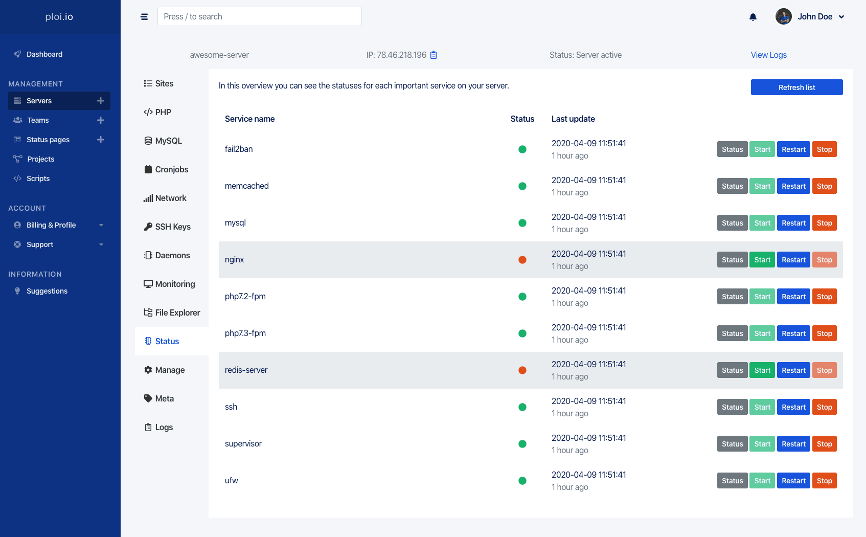This screenshot has height=537, width=866.
Task: Start the nginx service
Action: 762,260
